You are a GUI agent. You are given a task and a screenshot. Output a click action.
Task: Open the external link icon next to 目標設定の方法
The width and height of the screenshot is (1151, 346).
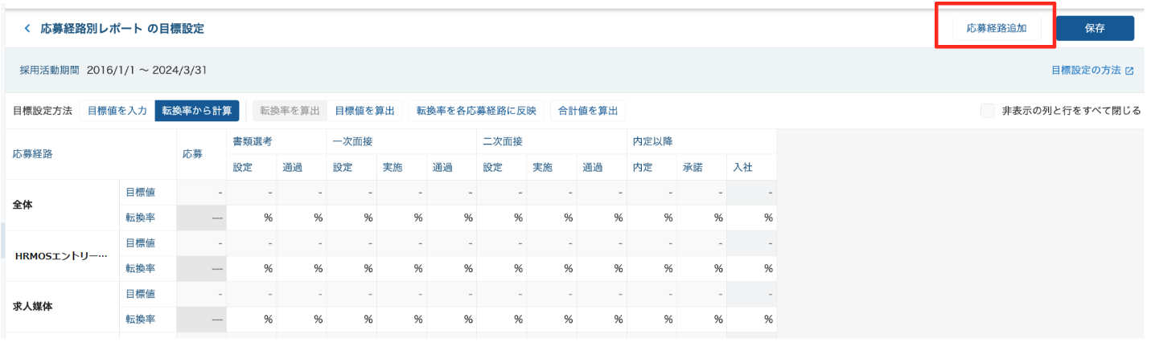click(x=1129, y=71)
